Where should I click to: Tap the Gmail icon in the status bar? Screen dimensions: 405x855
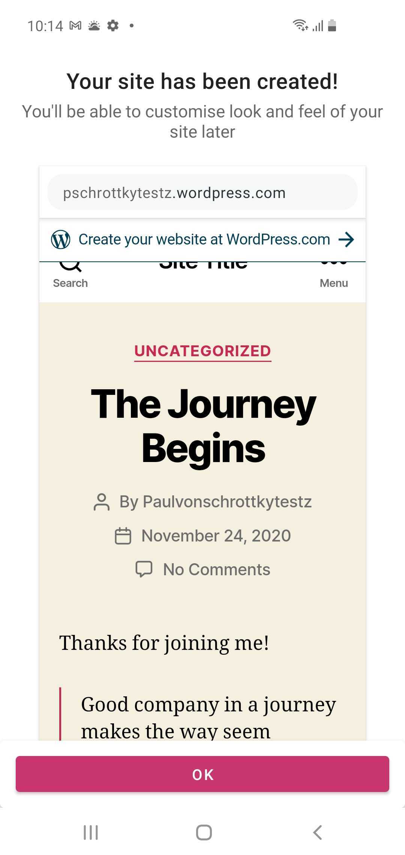(x=75, y=25)
